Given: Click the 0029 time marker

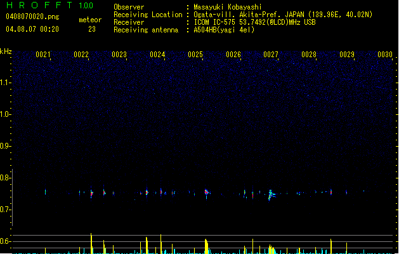Looking at the screenshot, I should coord(347,55).
